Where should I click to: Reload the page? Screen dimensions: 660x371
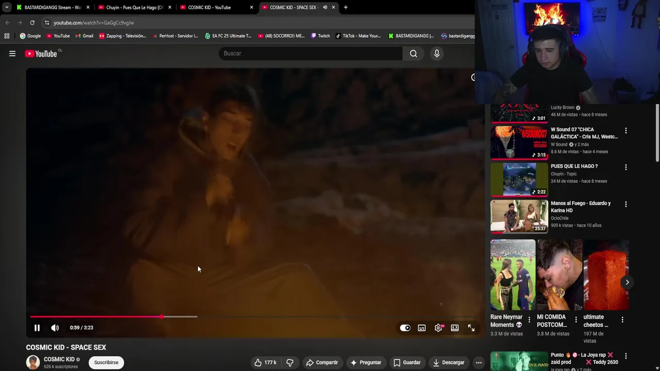(x=32, y=23)
